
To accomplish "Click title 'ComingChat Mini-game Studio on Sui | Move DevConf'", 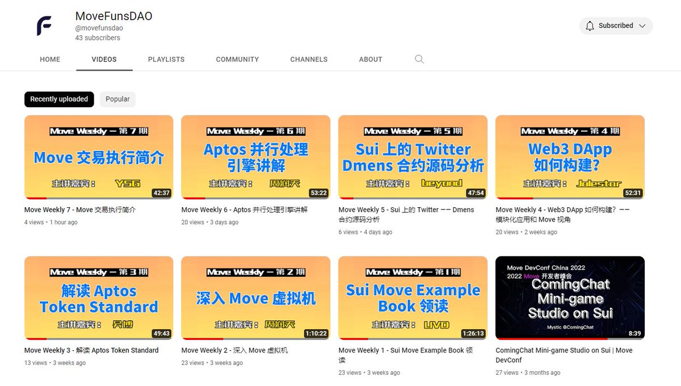I will point(564,355).
